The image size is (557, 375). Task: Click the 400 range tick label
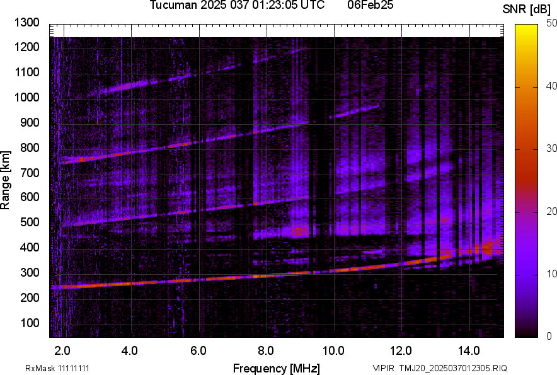[30, 248]
